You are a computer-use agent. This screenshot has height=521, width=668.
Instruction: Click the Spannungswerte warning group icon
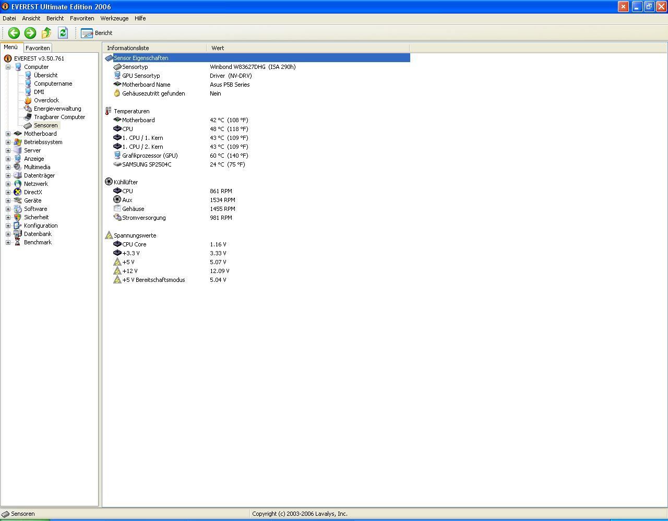109,235
